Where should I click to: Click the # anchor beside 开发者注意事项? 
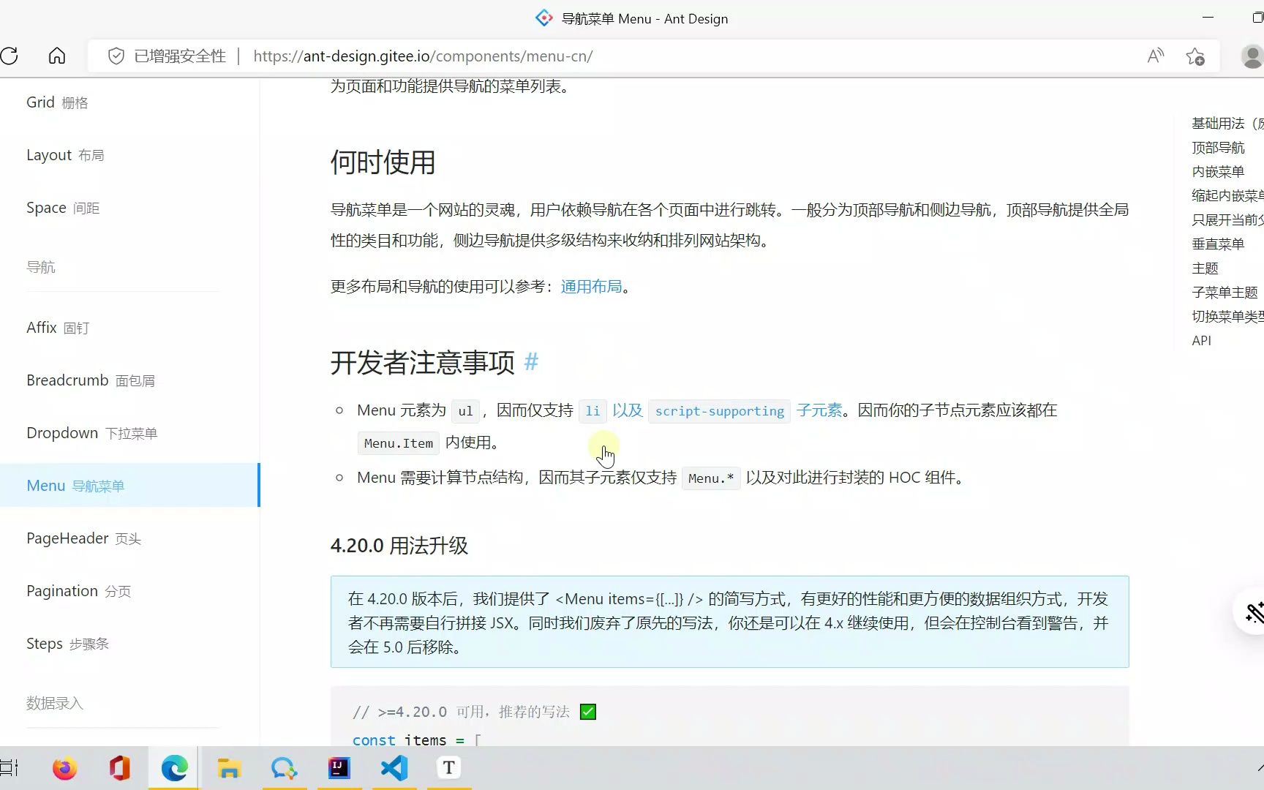pos(532,361)
